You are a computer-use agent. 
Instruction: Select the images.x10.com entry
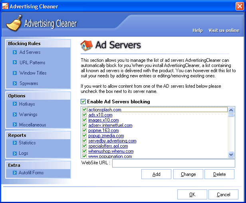[103, 120]
